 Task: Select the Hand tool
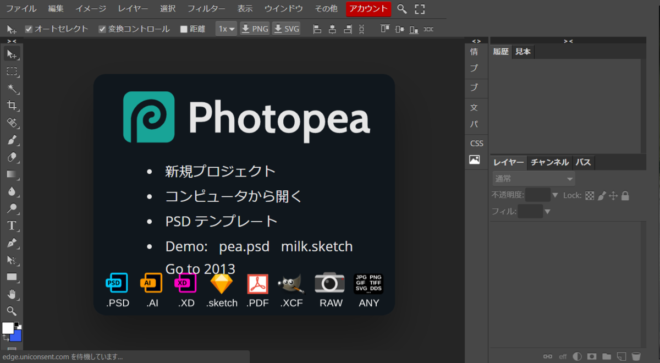tap(12, 294)
